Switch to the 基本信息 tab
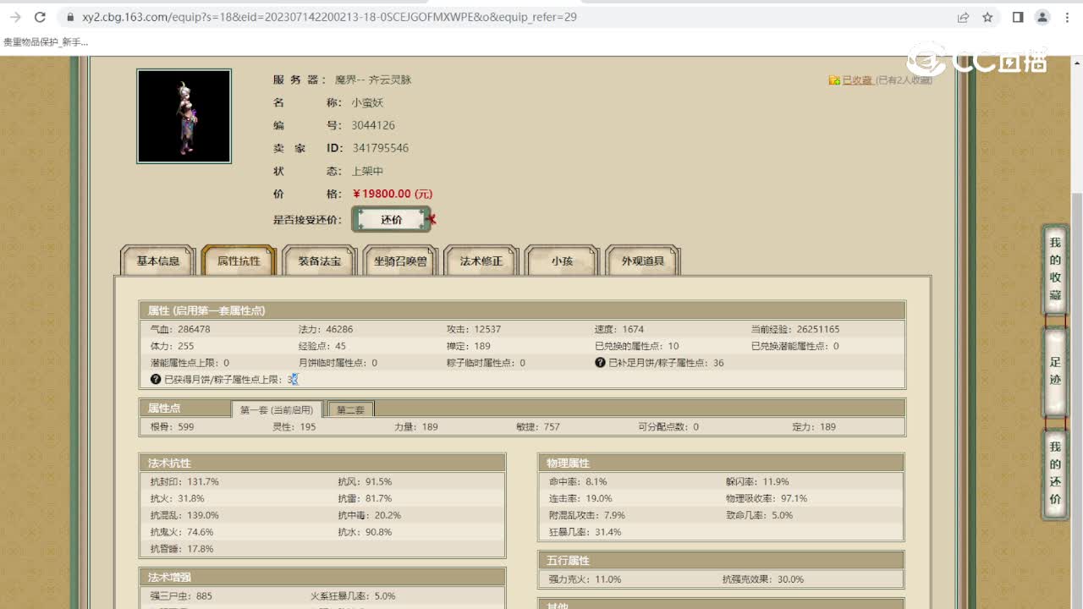1083x609 pixels. pyautogui.click(x=157, y=262)
